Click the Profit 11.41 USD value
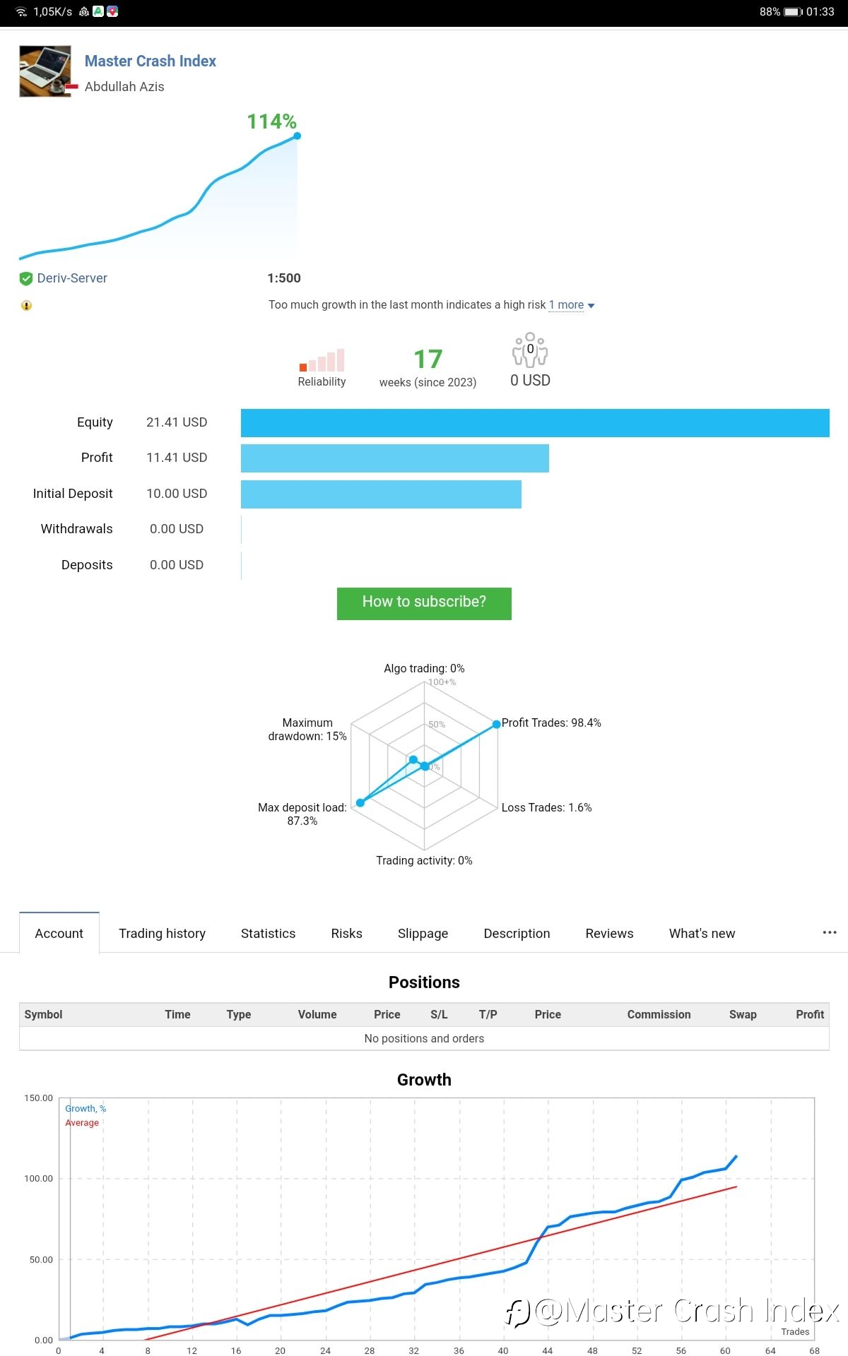The width and height of the screenshot is (848, 1356). click(177, 458)
